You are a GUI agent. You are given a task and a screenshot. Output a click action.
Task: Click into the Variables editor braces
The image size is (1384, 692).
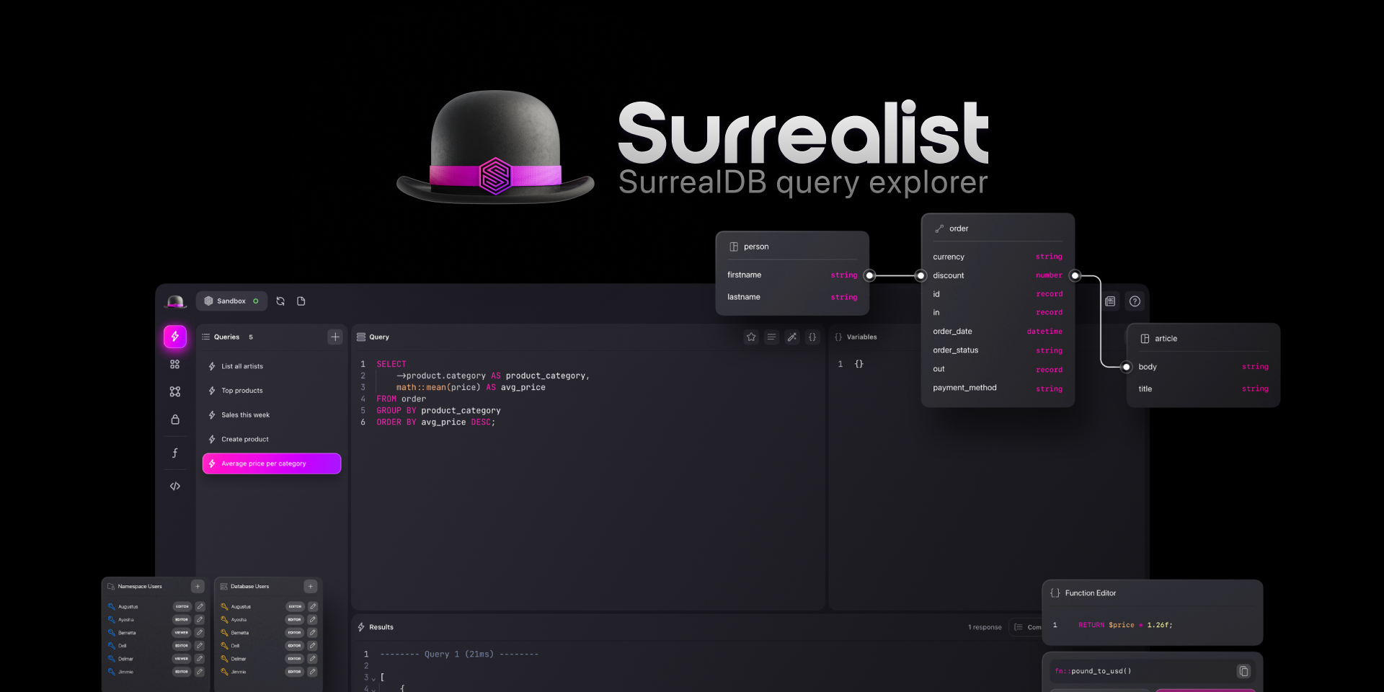click(x=859, y=364)
